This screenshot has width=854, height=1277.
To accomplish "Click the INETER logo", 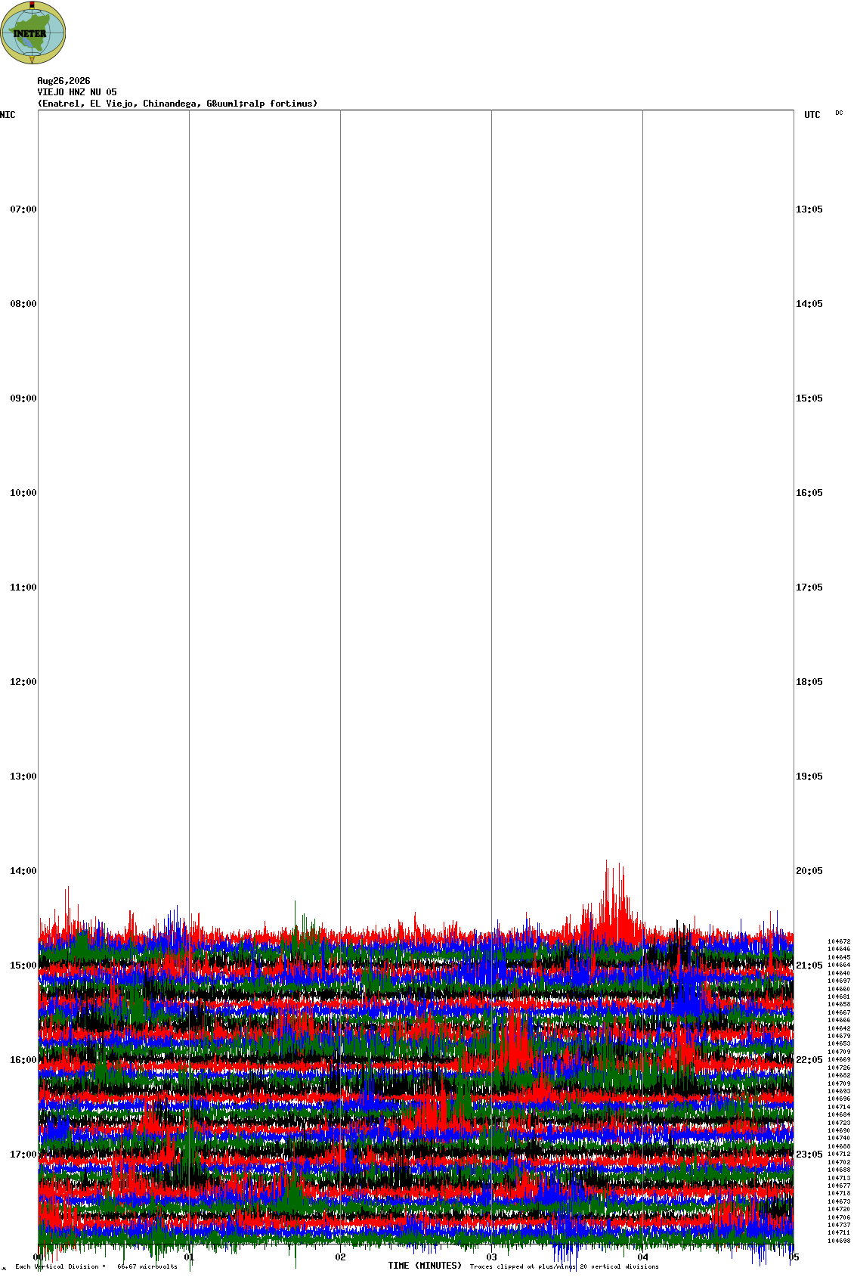I will [33, 33].
